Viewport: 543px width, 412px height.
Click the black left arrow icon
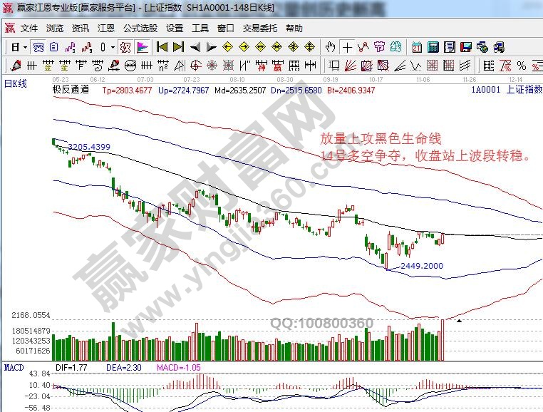(x=195, y=48)
